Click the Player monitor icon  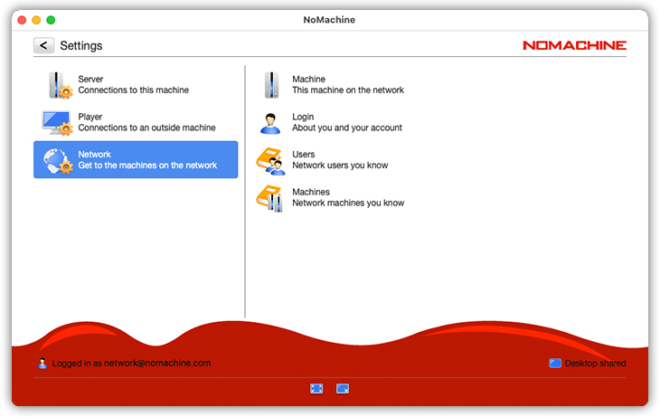(57, 122)
